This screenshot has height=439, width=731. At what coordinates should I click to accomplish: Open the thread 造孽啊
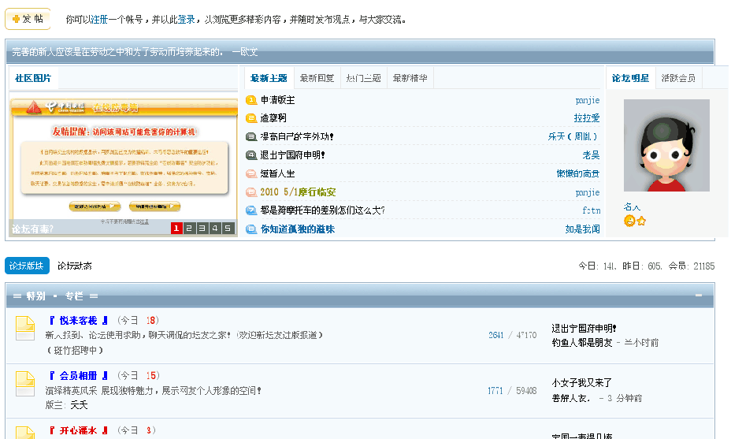(x=273, y=118)
